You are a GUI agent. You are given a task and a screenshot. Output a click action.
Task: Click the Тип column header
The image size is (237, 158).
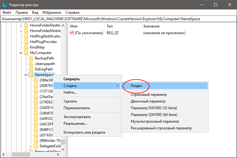tap(123, 26)
